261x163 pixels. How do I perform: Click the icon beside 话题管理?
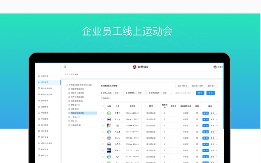pyautogui.click(x=39, y=106)
